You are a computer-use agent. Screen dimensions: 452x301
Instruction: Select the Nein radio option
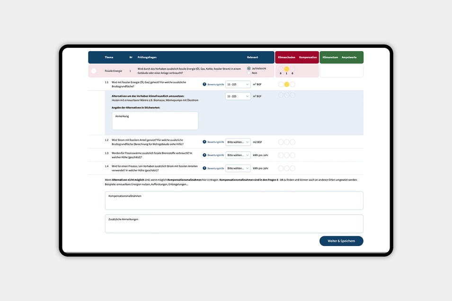(249, 73)
